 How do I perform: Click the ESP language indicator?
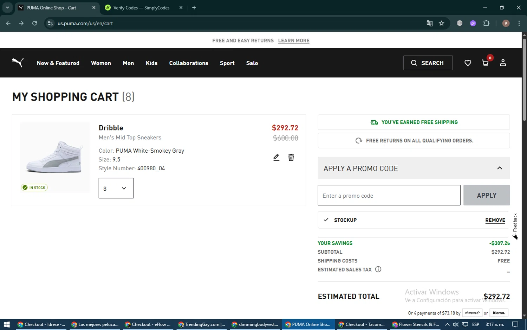[x=476, y=324]
